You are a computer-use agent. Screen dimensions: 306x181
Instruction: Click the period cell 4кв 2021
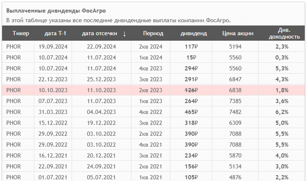coord(151,145)
